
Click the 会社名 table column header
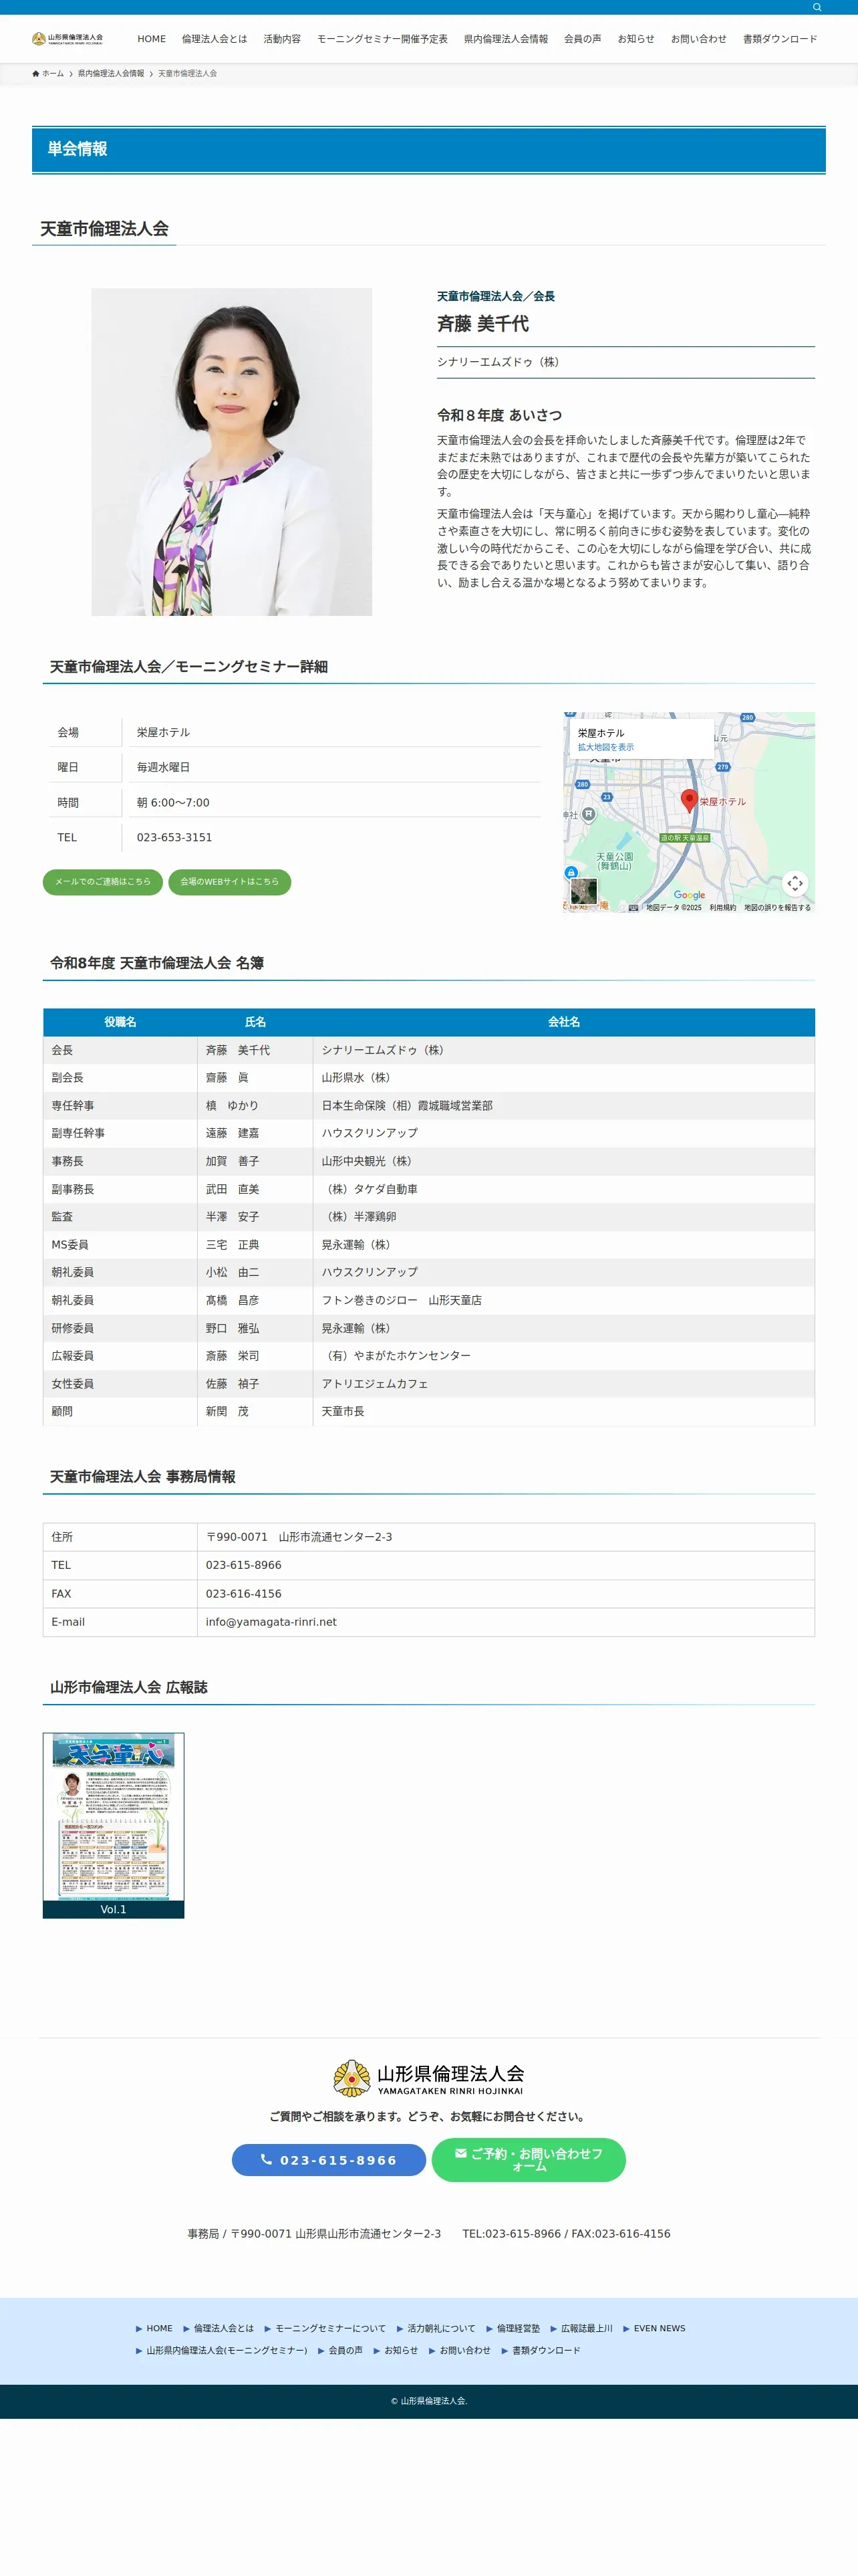coord(565,1022)
